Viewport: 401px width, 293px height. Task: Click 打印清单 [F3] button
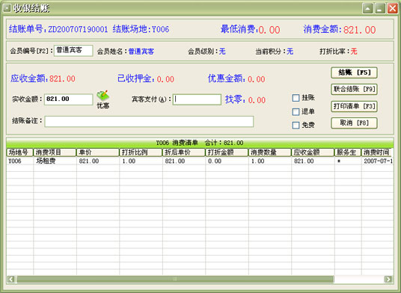click(354, 106)
